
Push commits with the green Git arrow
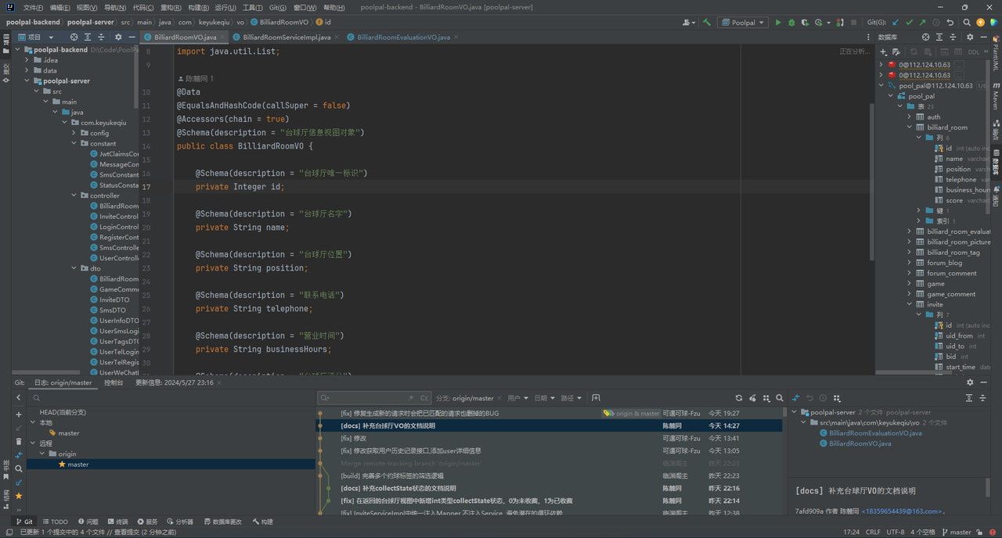click(923, 23)
